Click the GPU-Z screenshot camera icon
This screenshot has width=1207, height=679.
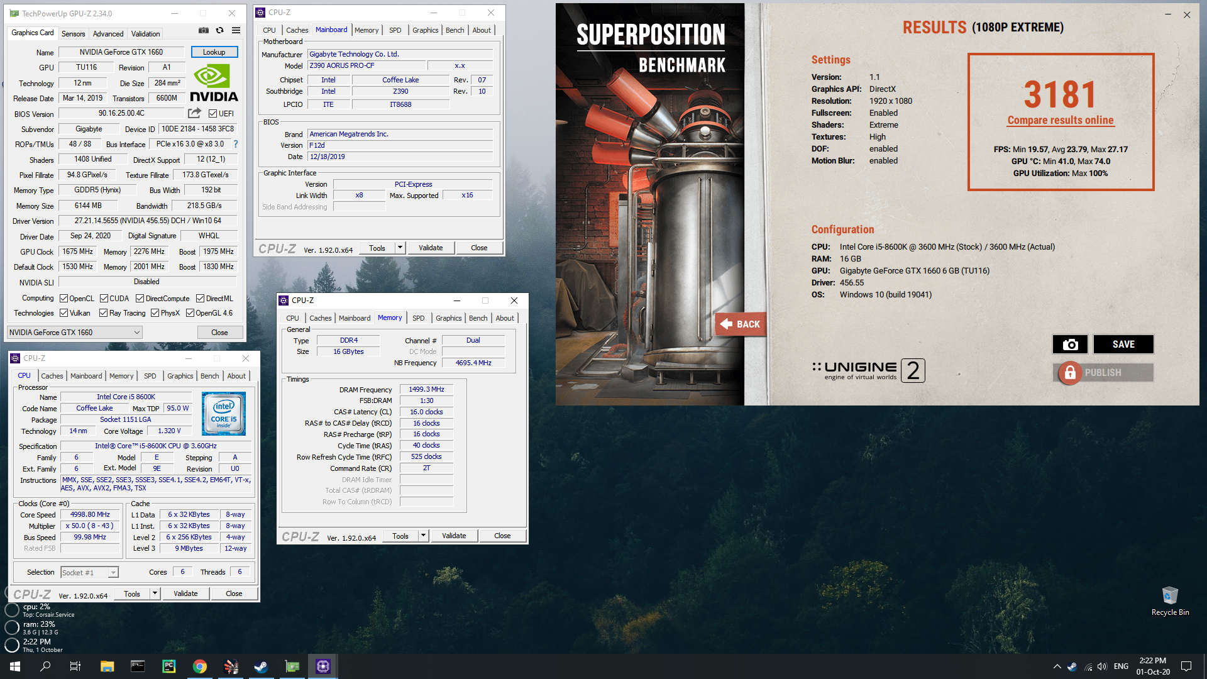coord(204,30)
